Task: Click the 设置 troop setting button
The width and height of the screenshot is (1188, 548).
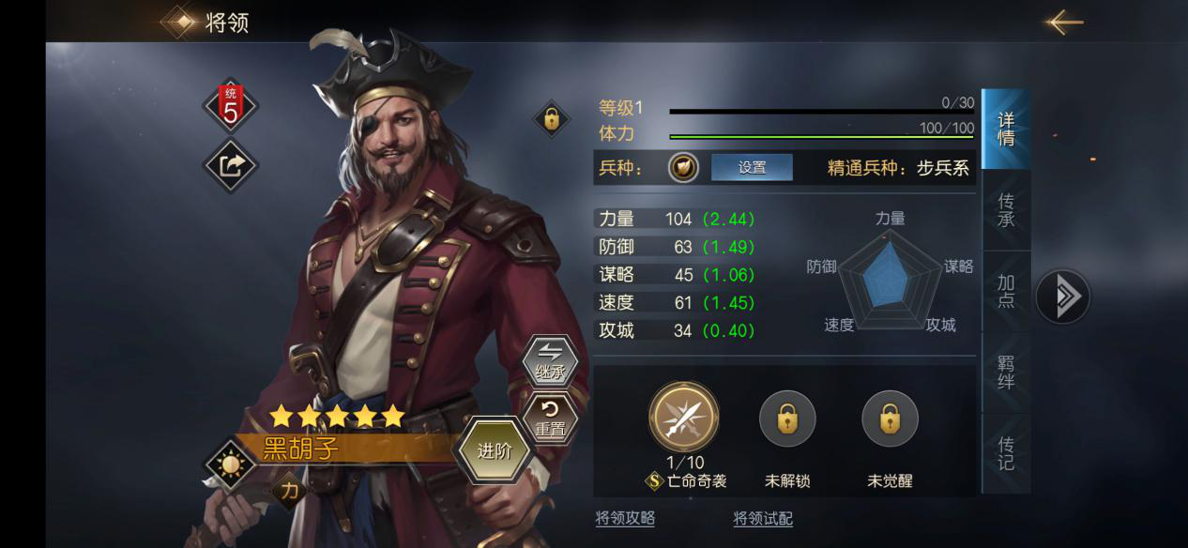Action: click(x=752, y=168)
